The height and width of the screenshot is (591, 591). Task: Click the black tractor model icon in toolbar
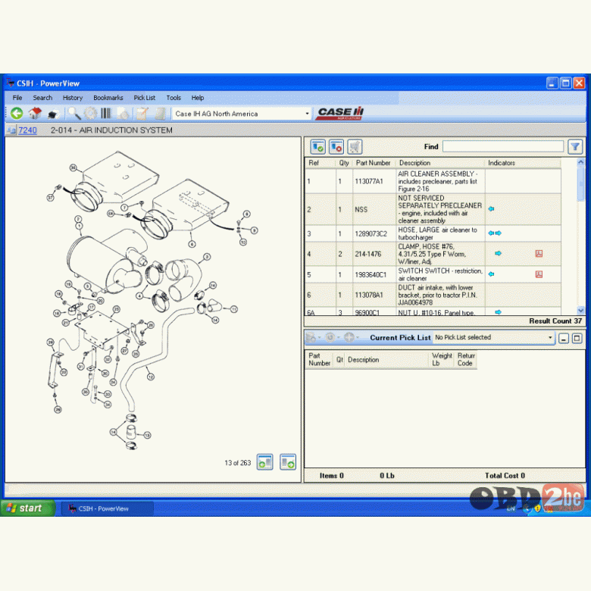pos(53,114)
